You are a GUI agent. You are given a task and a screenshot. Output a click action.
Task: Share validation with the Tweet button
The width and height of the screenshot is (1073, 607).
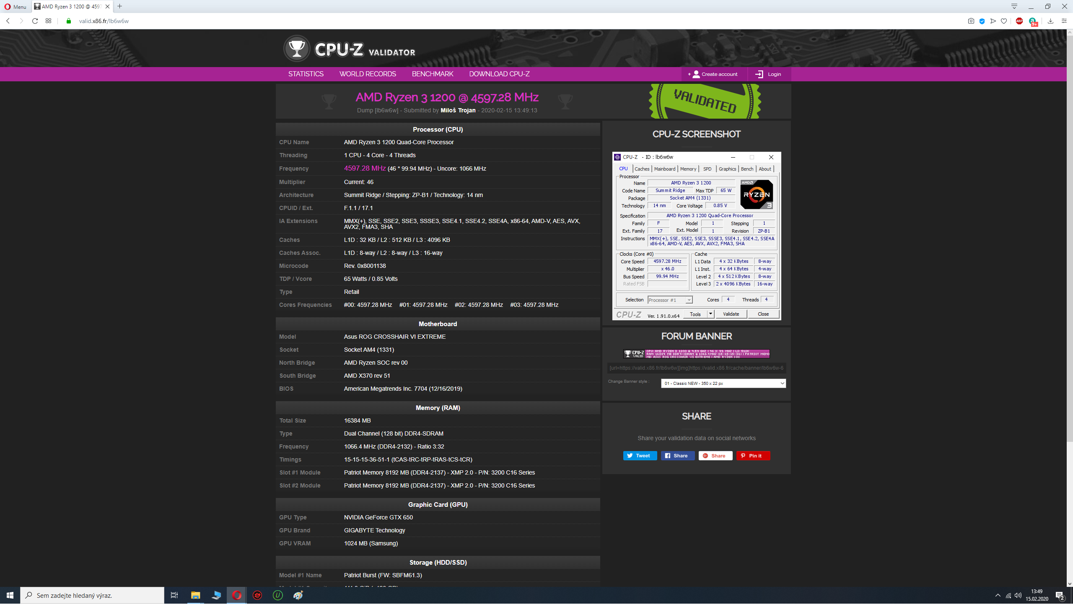640,456
